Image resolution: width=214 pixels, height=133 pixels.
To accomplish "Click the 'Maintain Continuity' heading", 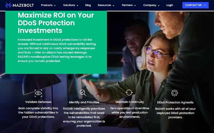I will click(x=130, y=102).
